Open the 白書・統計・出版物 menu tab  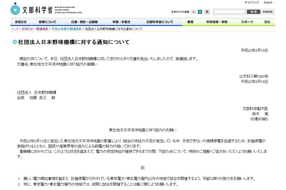point(84,22)
